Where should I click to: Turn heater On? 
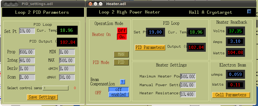tap(122, 37)
